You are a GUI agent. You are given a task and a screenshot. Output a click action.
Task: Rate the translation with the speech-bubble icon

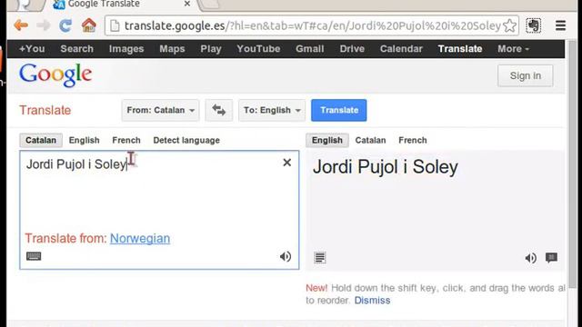551,257
